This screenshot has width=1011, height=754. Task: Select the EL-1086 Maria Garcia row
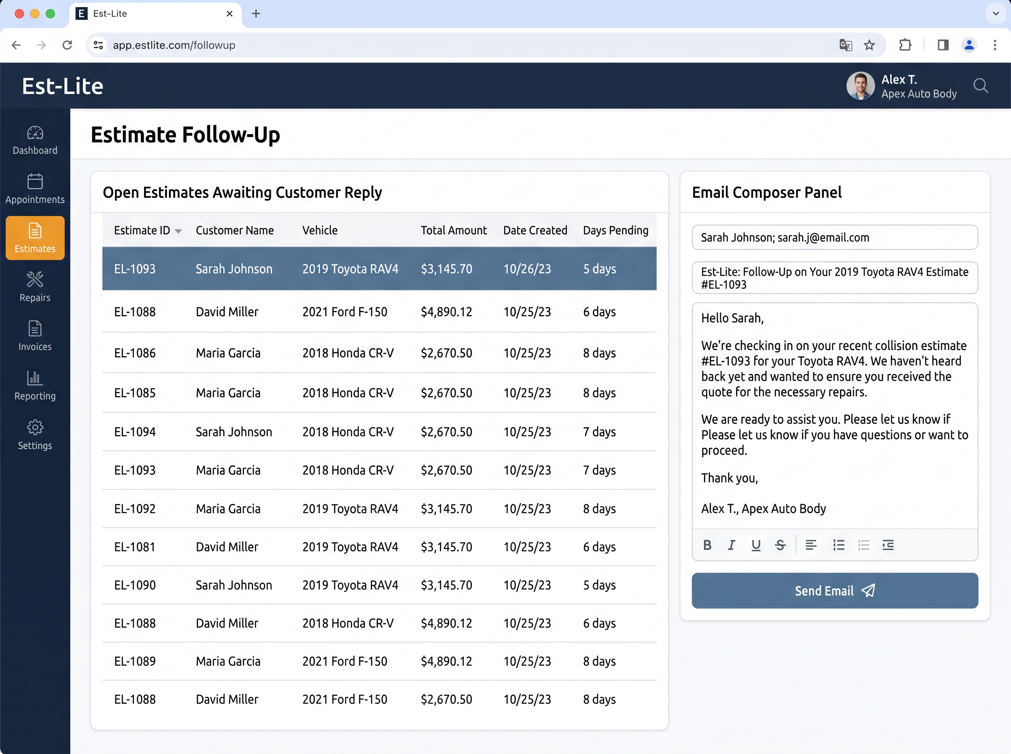pyautogui.click(x=379, y=353)
